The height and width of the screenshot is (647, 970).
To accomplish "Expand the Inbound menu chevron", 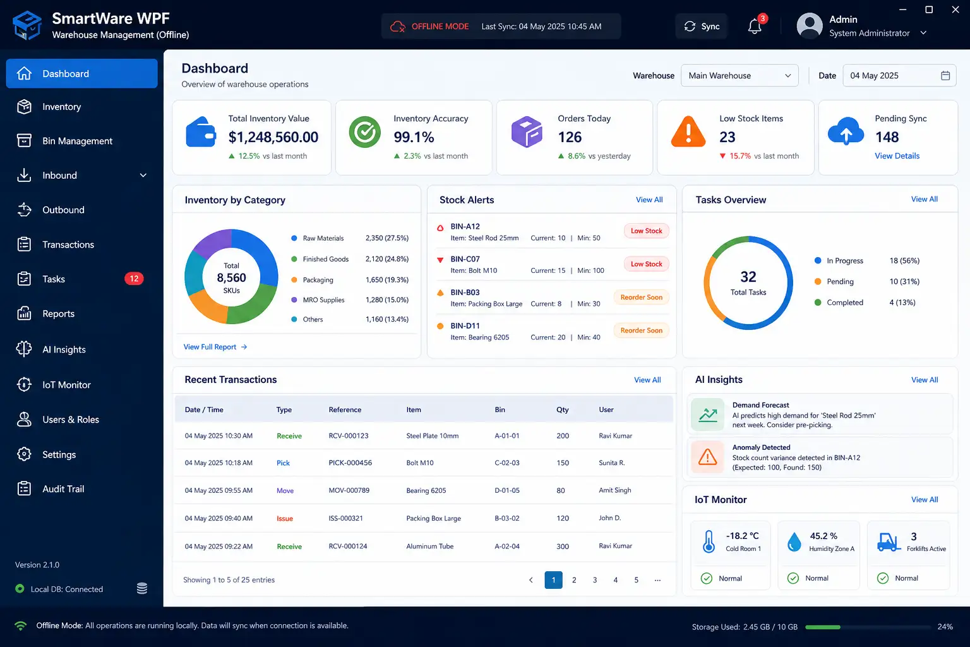I will [x=143, y=175].
